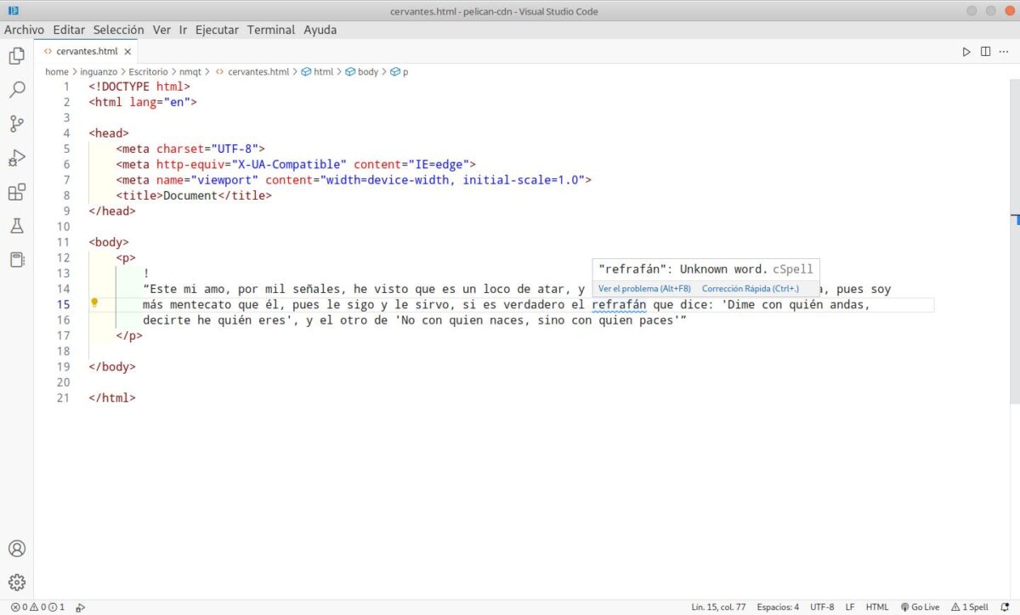The height and width of the screenshot is (615, 1020).
Task: Open the Run and Debug view
Action: 17,158
